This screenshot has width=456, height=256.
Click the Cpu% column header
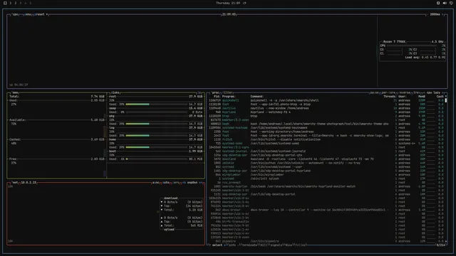point(440,97)
